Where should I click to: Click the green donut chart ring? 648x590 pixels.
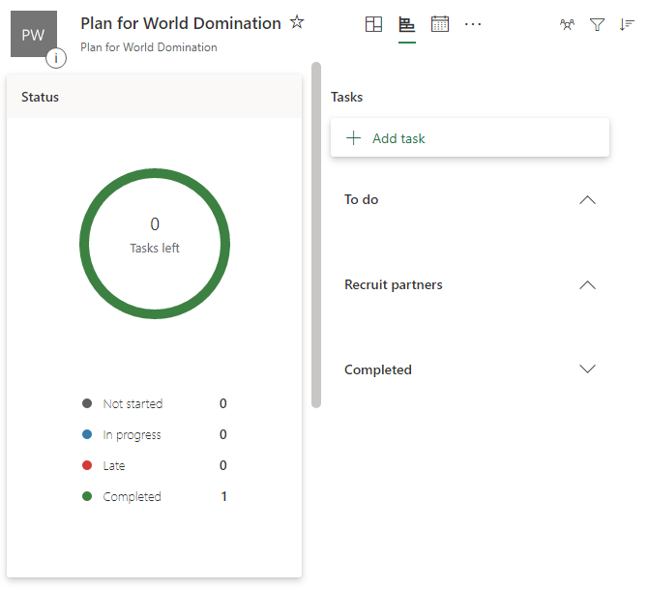click(155, 174)
